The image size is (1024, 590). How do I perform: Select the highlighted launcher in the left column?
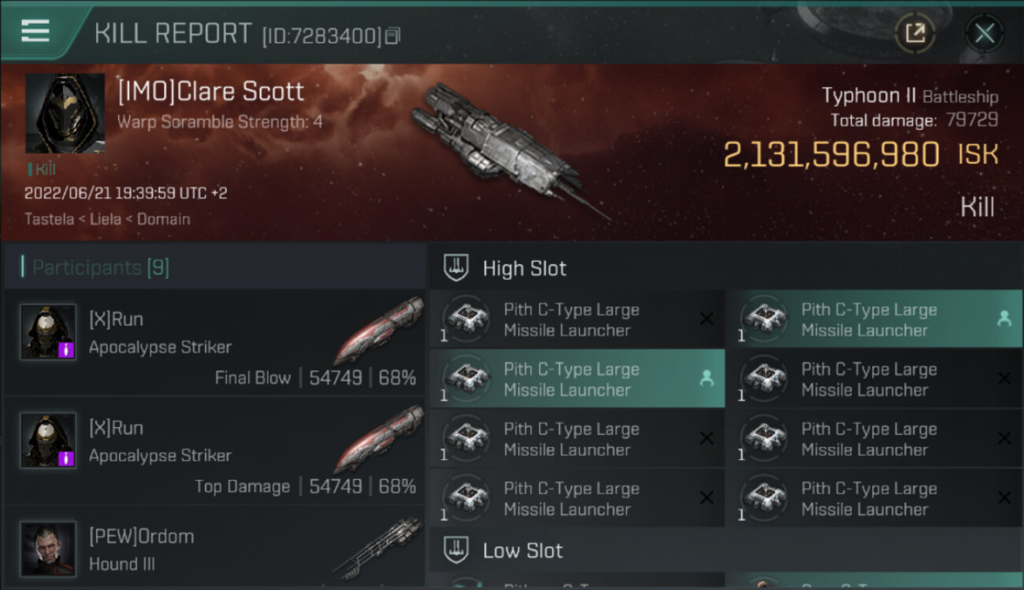pyautogui.click(x=577, y=379)
